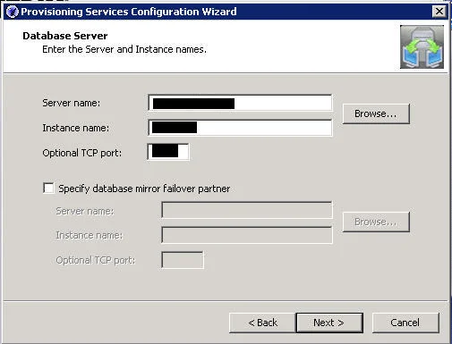Viewport: 452px width, 344px height.
Task: Proceed with the Next button
Action: pyautogui.click(x=329, y=323)
